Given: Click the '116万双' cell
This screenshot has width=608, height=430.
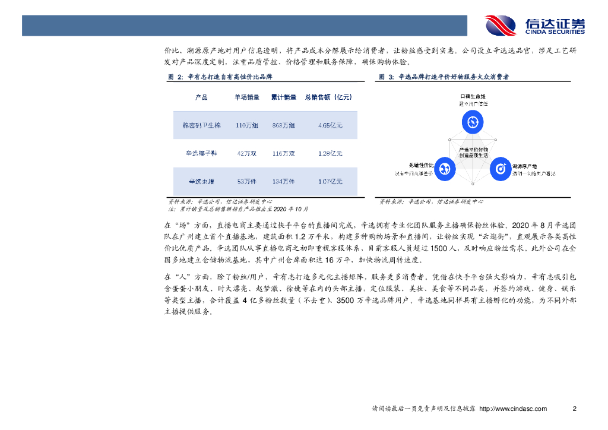Looking at the screenshot, I should [x=283, y=154].
